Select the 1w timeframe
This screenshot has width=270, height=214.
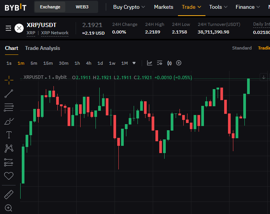(112, 63)
